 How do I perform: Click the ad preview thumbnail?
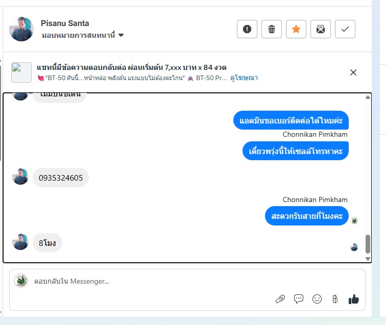pyautogui.click(x=21, y=72)
